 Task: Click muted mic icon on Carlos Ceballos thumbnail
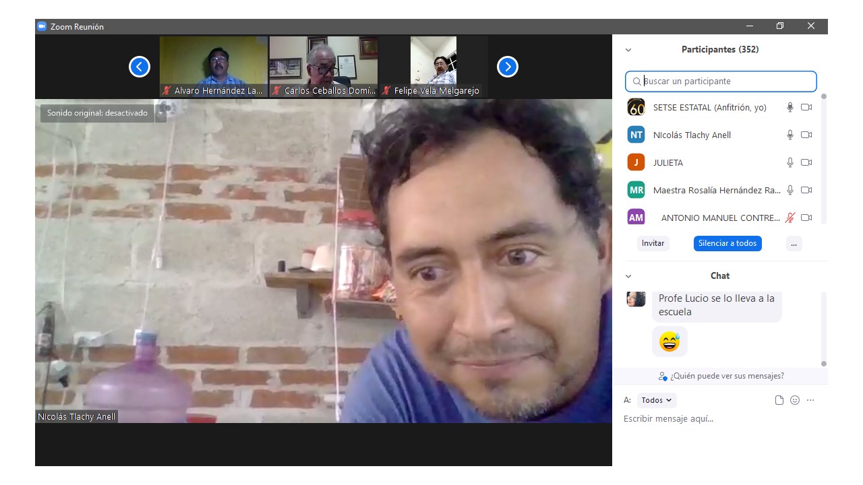[x=276, y=90]
